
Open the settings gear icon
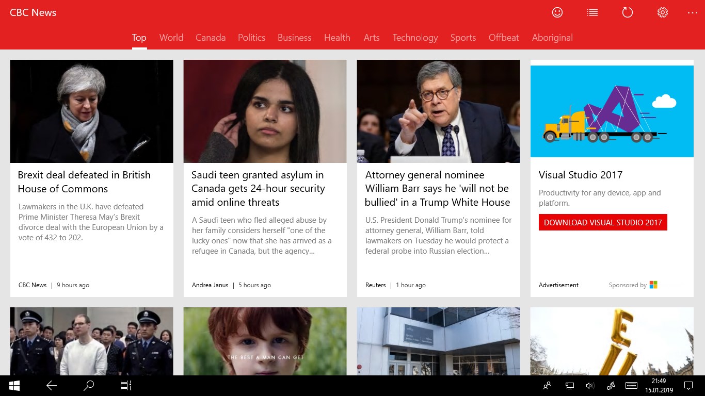(663, 12)
